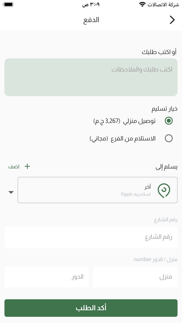
Task: Select the الاستلام من الفرع pickup option
Action: 168,138
